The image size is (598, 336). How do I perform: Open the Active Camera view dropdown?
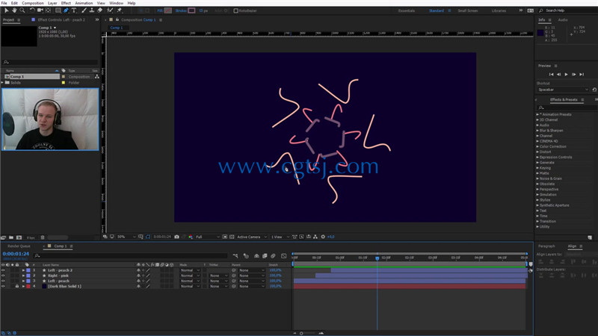[x=252, y=237]
